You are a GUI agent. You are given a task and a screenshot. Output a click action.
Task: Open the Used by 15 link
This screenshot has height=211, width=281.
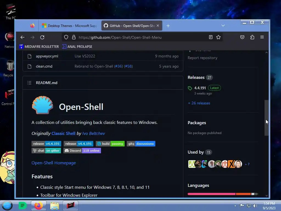[x=200, y=152]
